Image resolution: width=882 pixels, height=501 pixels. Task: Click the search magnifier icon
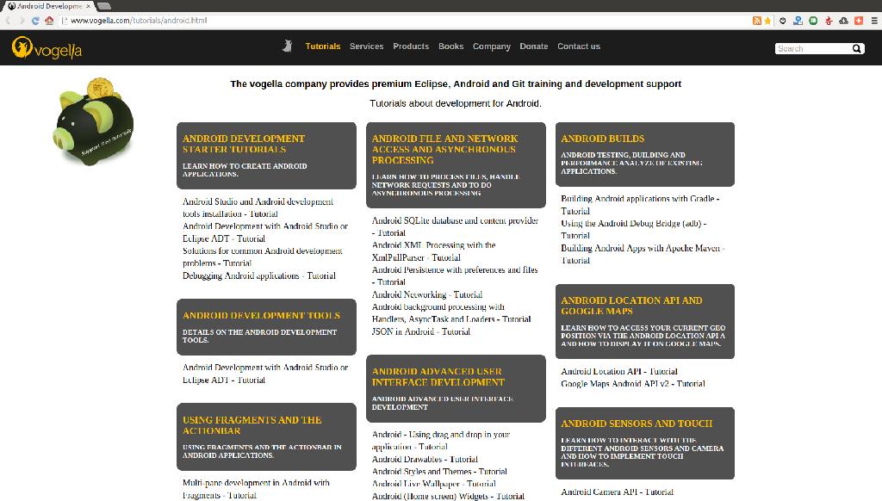[857, 49]
